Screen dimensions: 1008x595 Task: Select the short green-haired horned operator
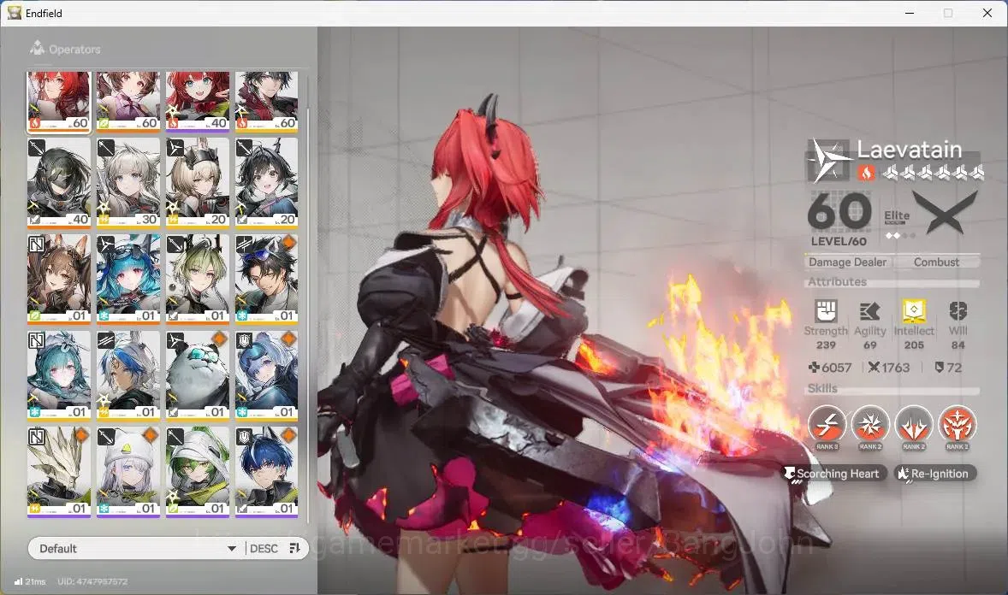(x=198, y=280)
